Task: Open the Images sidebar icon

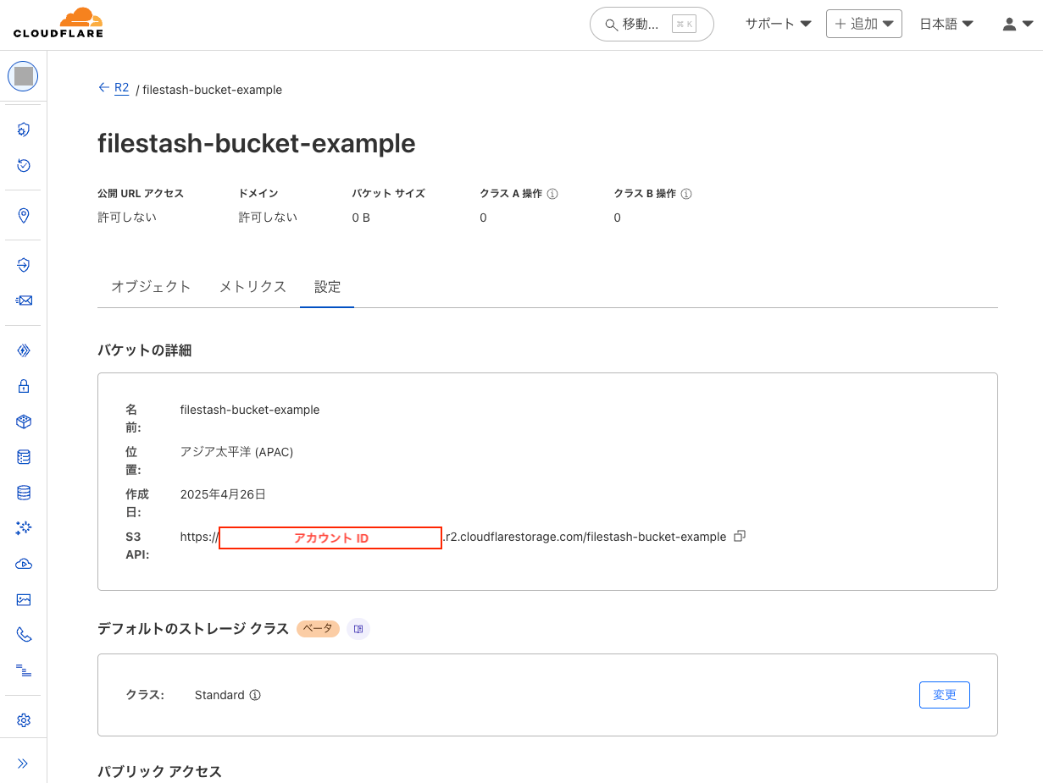Action: tap(23, 599)
